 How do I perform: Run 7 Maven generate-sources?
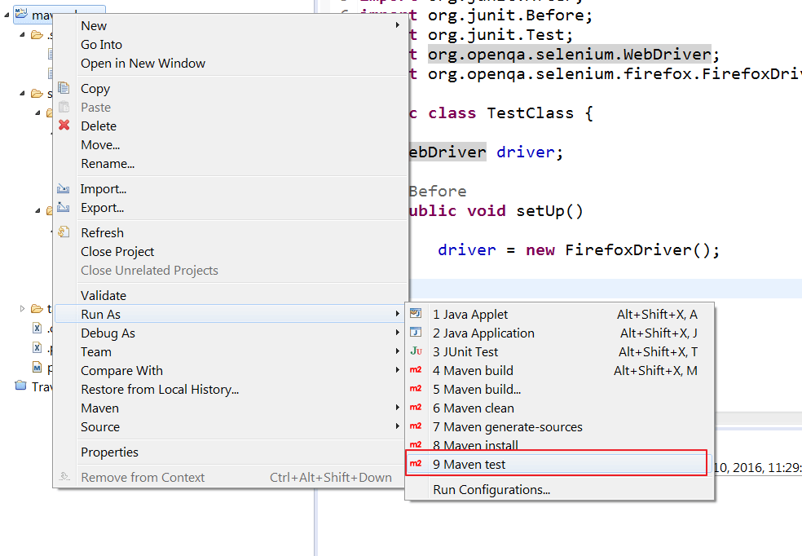(559, 426)
